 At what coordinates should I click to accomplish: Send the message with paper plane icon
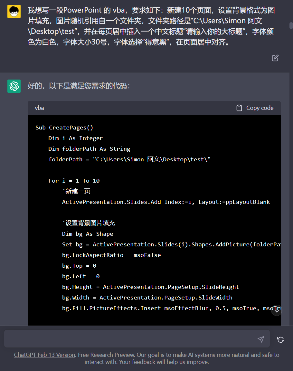[260, 339]
